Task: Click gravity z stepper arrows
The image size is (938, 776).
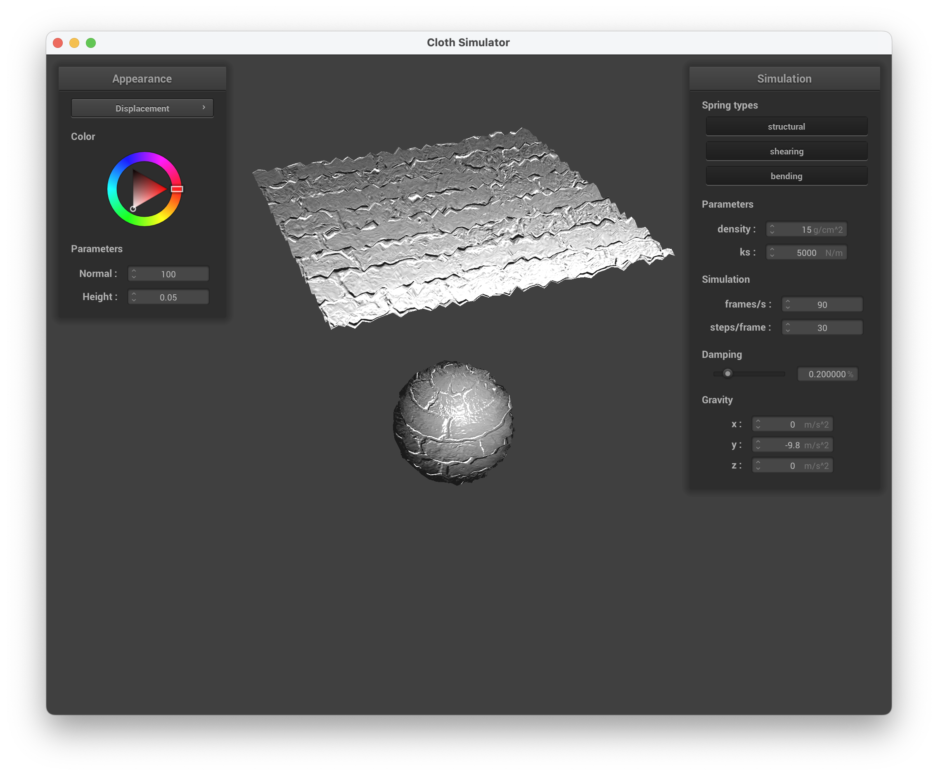Action: pyautogui.click(x=758, y=466)
